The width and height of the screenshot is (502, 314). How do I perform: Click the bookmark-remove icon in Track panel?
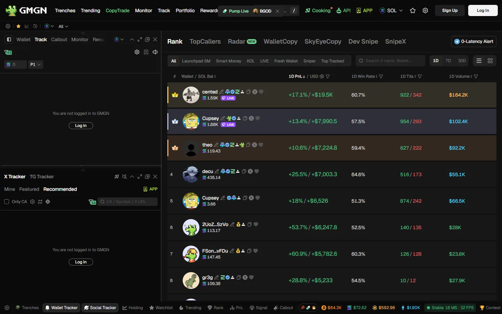point(146,52)
